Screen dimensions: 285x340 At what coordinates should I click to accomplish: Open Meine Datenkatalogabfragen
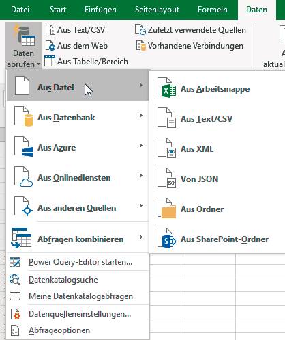coord(78,296)
